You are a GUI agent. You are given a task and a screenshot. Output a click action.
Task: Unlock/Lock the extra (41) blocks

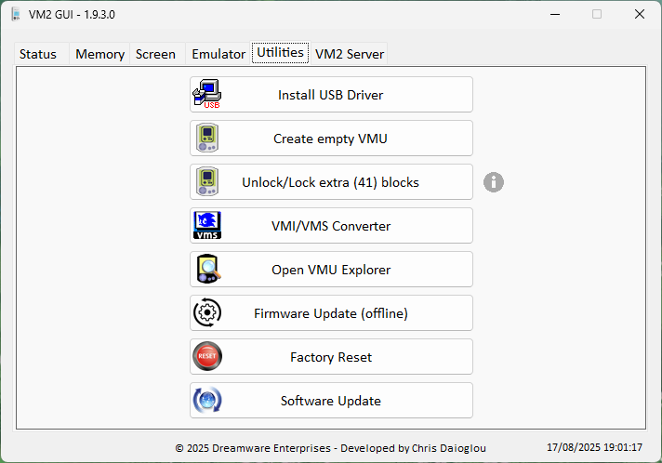[x=331, y=182]
